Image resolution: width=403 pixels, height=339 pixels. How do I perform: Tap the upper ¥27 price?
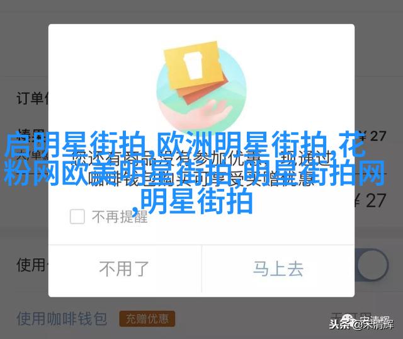coord(373,136)
